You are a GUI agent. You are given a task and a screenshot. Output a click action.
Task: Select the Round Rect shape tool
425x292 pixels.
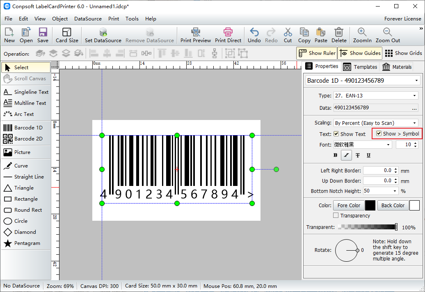tap(26, 210)
